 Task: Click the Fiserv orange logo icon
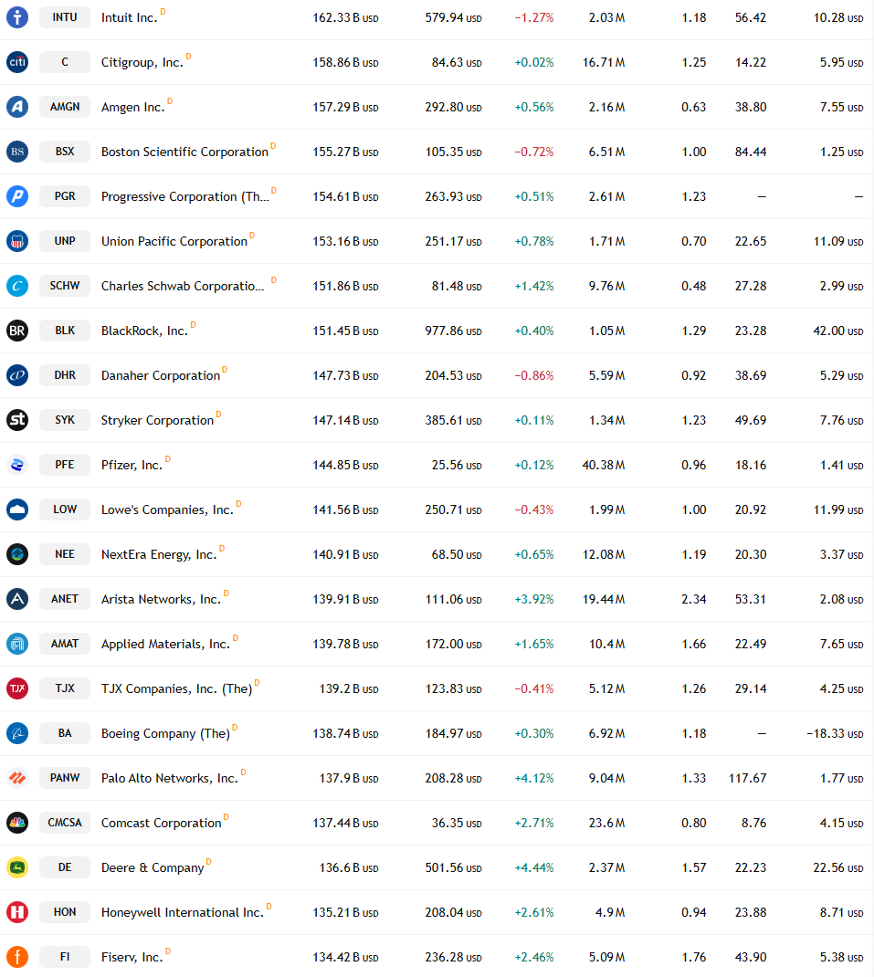[x=17, y=957]
